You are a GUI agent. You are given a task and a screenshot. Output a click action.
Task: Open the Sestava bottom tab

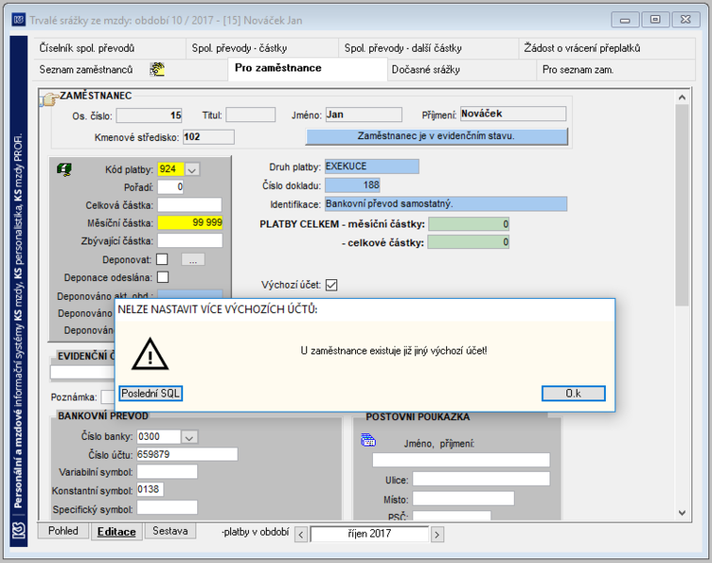pyautogui.click(x=170, y=531)
